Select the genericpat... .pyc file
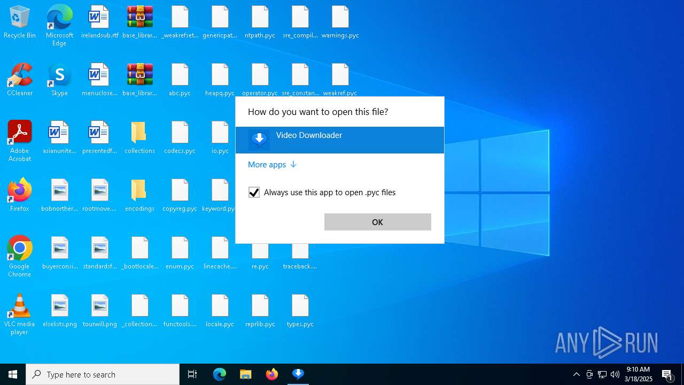Viewport: 684px width, 385px height. point(220,22)
